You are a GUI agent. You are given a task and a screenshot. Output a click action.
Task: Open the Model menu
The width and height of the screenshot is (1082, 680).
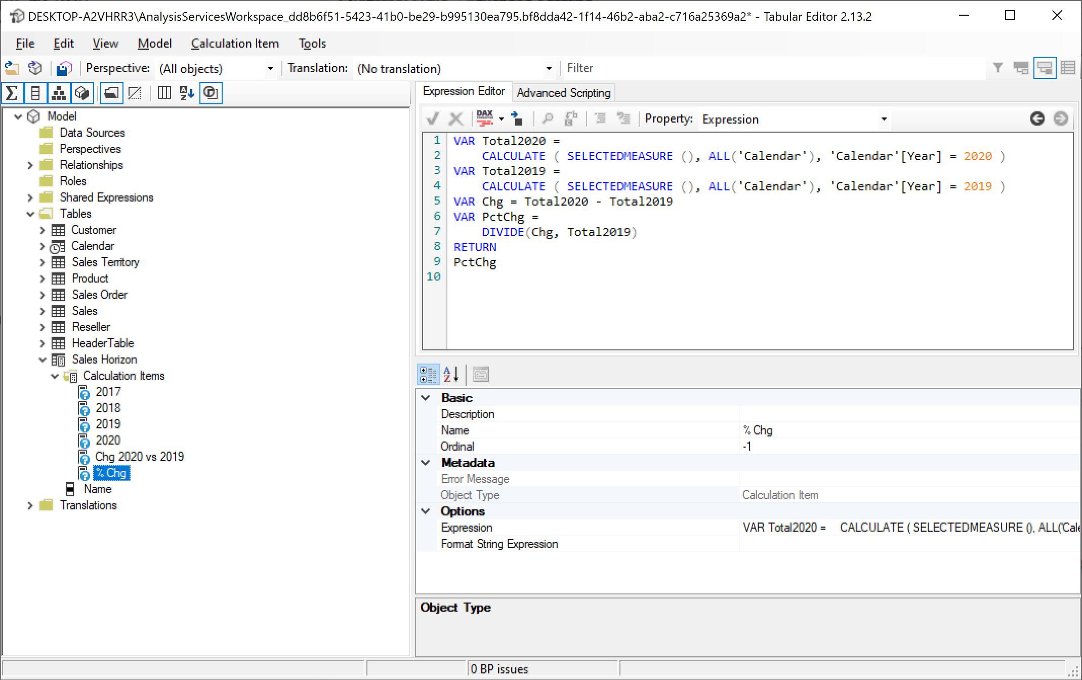tap(154, 43)
